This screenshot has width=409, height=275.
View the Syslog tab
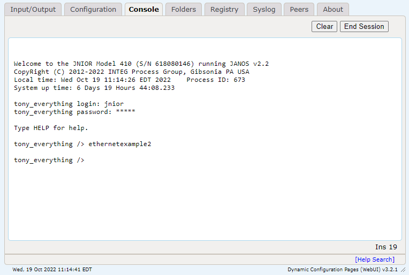tap(264, 10)
